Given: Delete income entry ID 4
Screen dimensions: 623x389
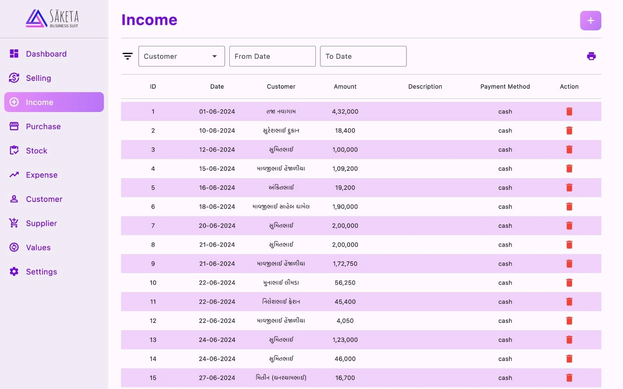Looking at the screenshot, I should tap(569, 168).
